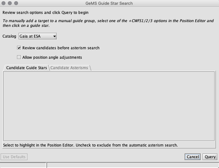
Task: Click the Use Defaults button
Action: point(14,157)
